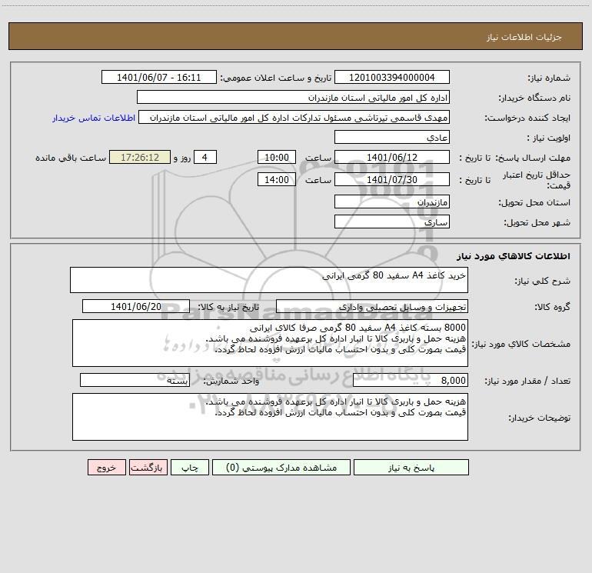Click the response deadline date 1401/06/12
The height and width of the screenshot is (573, 592).
coord(392,157)
